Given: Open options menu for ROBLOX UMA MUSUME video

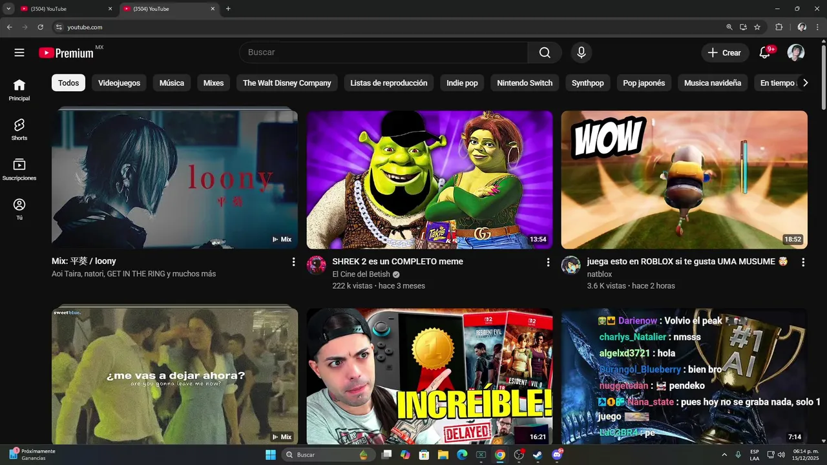Looking at the screenshot, I should (803, 262).
